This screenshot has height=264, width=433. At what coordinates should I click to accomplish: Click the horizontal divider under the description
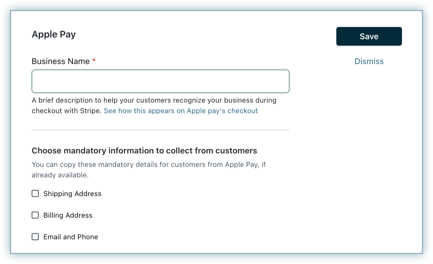[160, 130]
